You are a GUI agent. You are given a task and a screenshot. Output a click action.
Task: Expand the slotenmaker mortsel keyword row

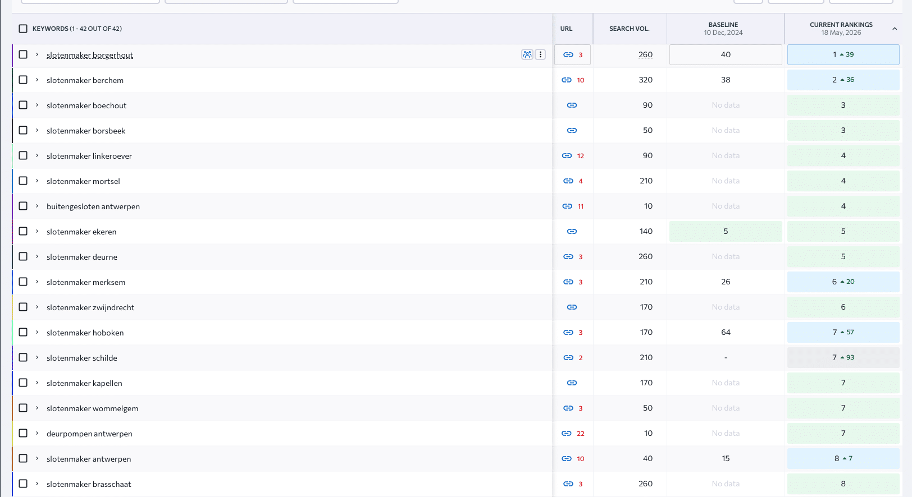click(x=37, y=181)
